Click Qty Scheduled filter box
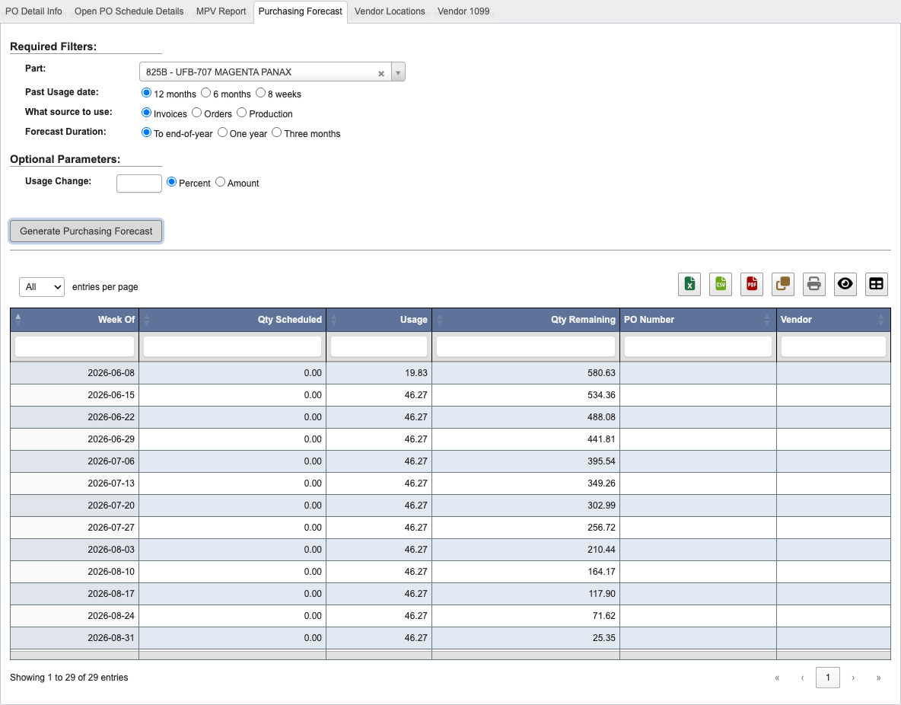 click(232, 346)
